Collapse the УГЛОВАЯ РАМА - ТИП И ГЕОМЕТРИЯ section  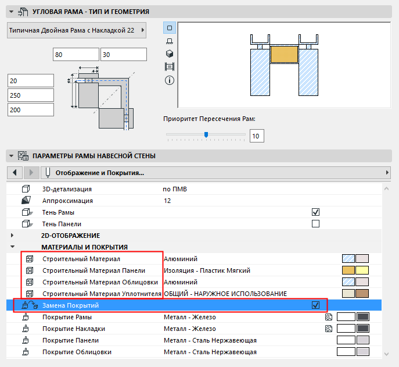tap(11, 12)
